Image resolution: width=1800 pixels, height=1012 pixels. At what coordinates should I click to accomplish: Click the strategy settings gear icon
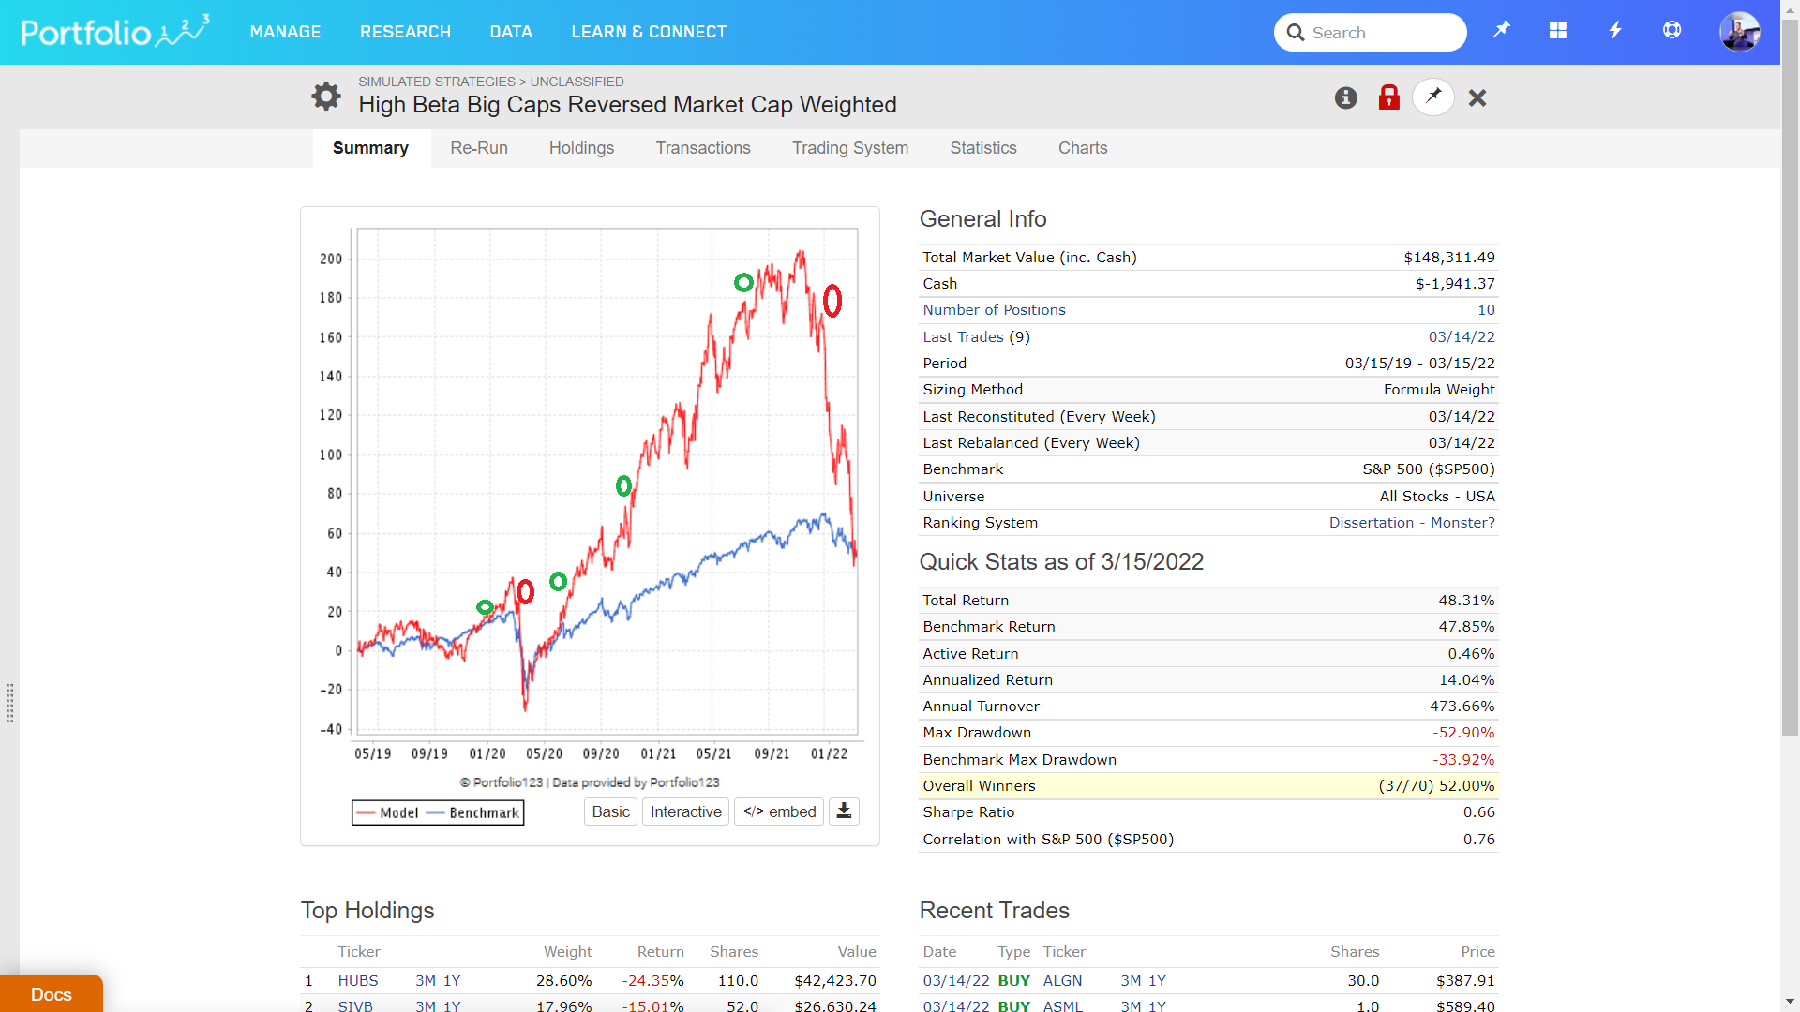click(326, 97)
